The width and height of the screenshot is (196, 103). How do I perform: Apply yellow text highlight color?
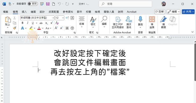(x=31, y=28)
